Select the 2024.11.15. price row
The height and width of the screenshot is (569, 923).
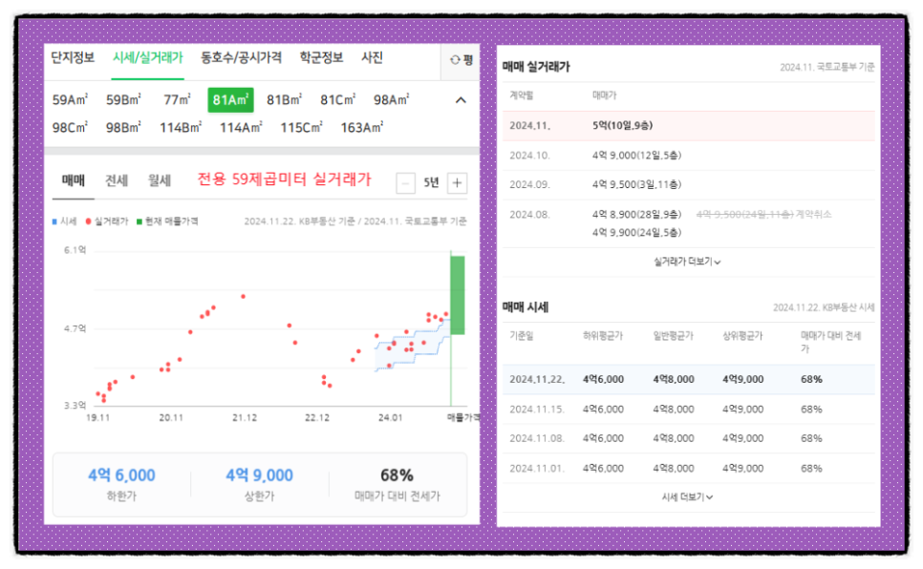[x=688, y=409]
